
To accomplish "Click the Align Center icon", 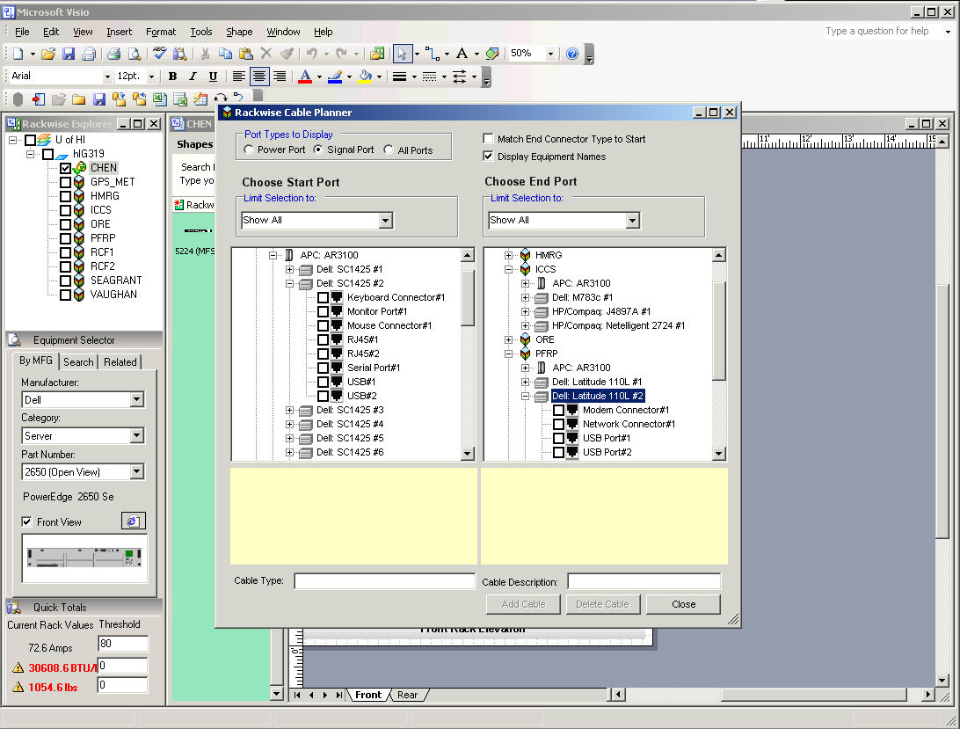I will coord(258,77).
